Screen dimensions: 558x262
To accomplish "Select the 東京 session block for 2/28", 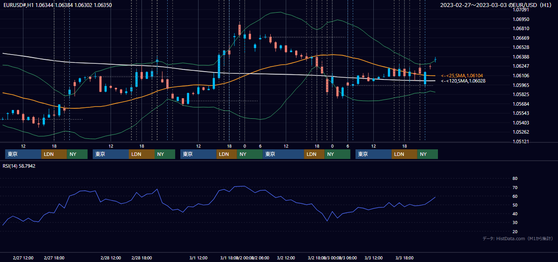I will point(111,154).
